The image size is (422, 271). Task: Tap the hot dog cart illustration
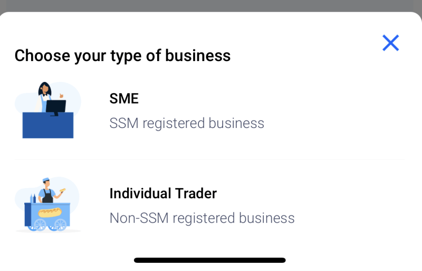point(48,205)
